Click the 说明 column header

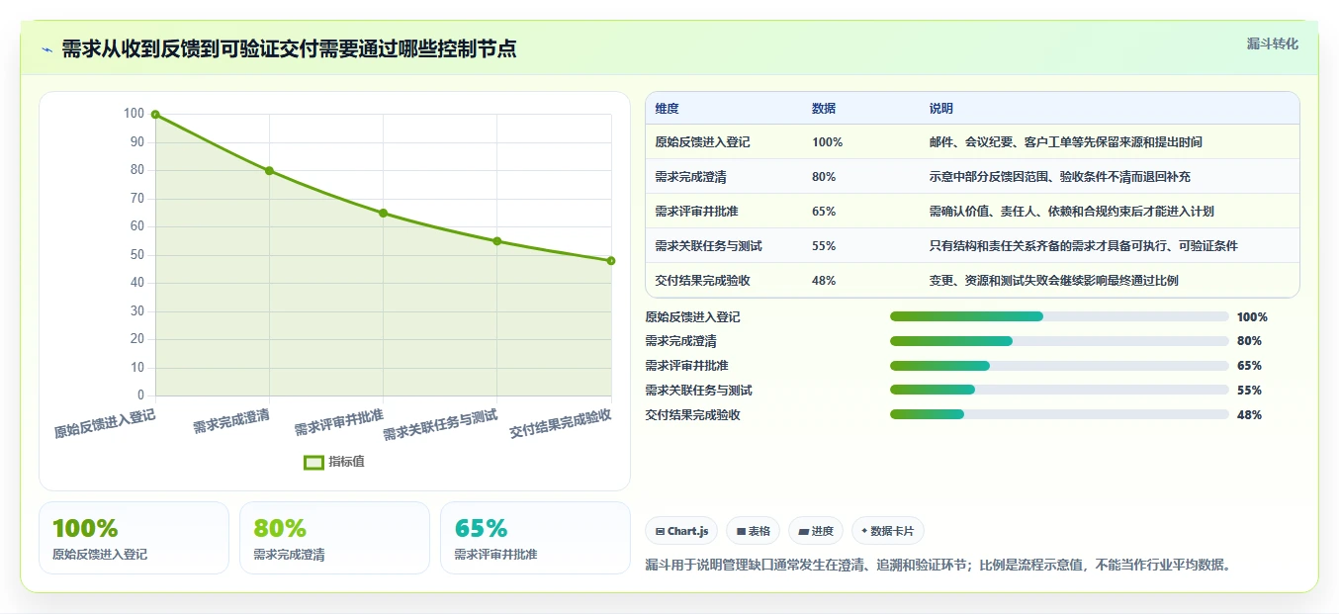(941, 109)
